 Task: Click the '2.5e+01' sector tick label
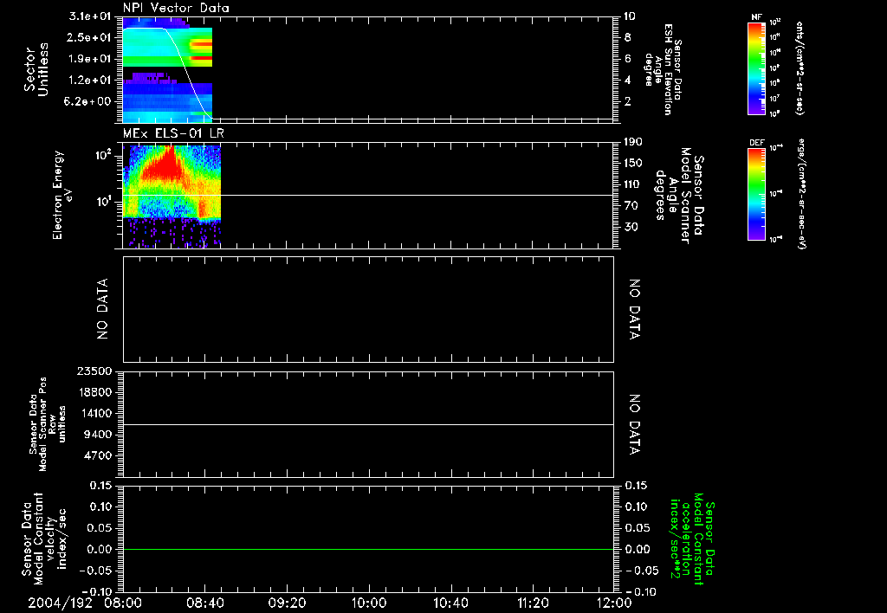89,37
